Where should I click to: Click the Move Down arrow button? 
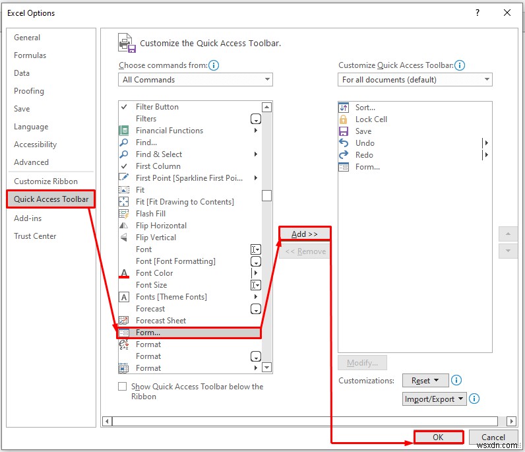[508, 251]
